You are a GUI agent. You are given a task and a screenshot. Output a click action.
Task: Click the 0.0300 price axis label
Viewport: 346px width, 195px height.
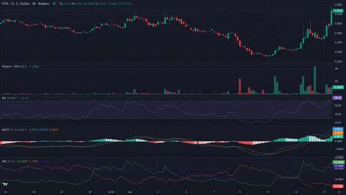coord(338,52)
